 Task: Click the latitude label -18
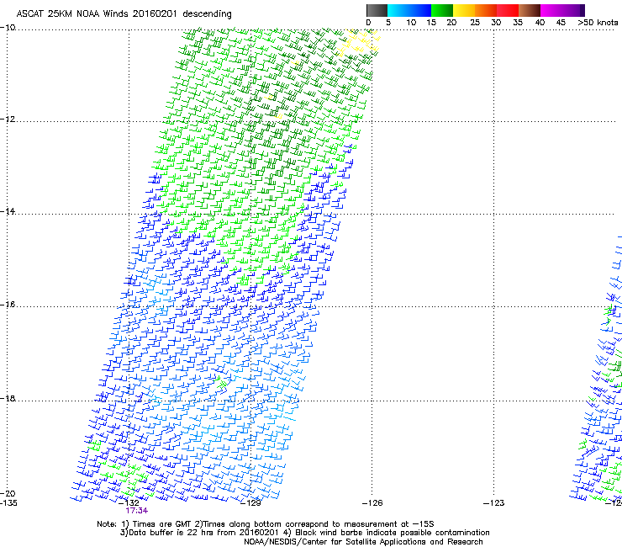click(x=8, y=398)
